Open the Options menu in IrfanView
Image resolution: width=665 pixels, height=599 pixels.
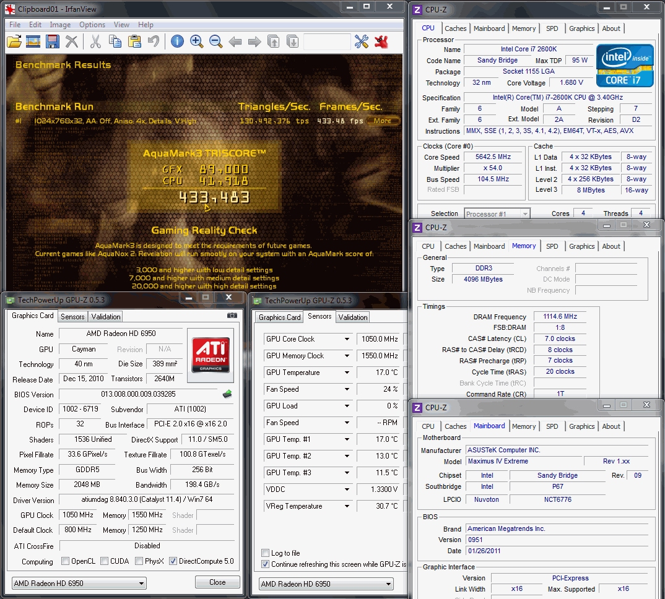click(92, 25)
